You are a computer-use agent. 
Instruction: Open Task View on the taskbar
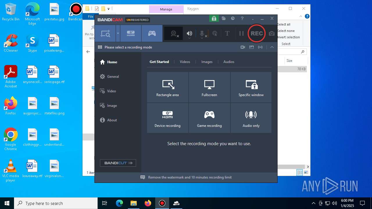[105, 203]
